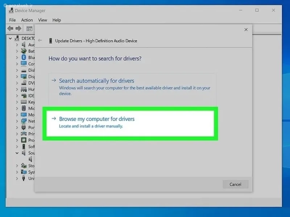Select the Mice category icon

tap(24, 108)
